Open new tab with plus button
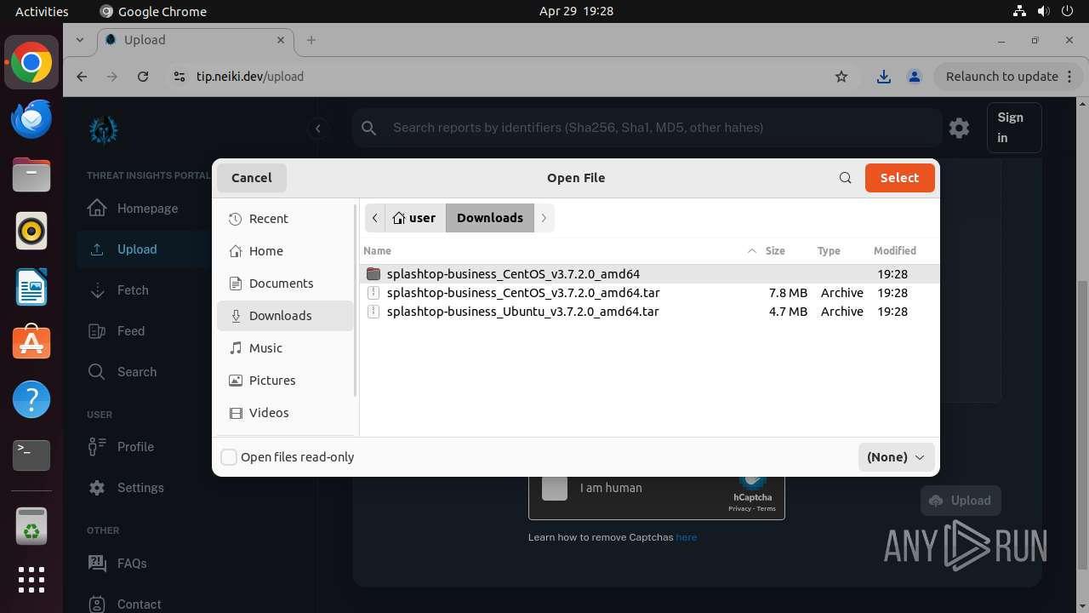Image resolution: width=1089 pixels, height=613 pixels. pyautogui.click(x=311, y=40)
